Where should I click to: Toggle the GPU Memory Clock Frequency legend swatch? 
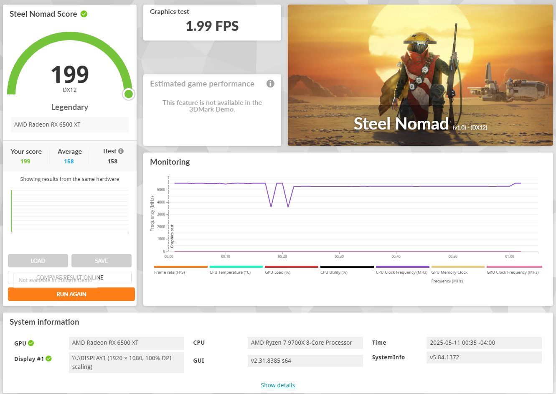[x=458, y=267]
